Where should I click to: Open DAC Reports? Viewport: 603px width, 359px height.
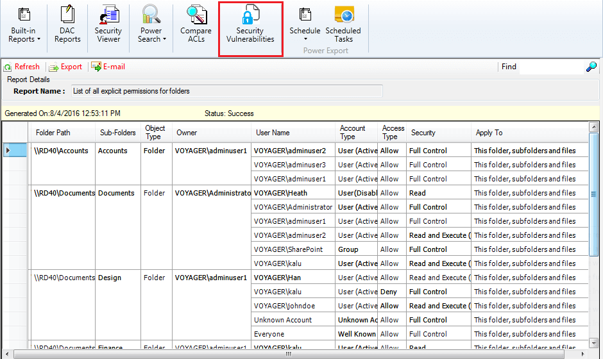point(67,24)
